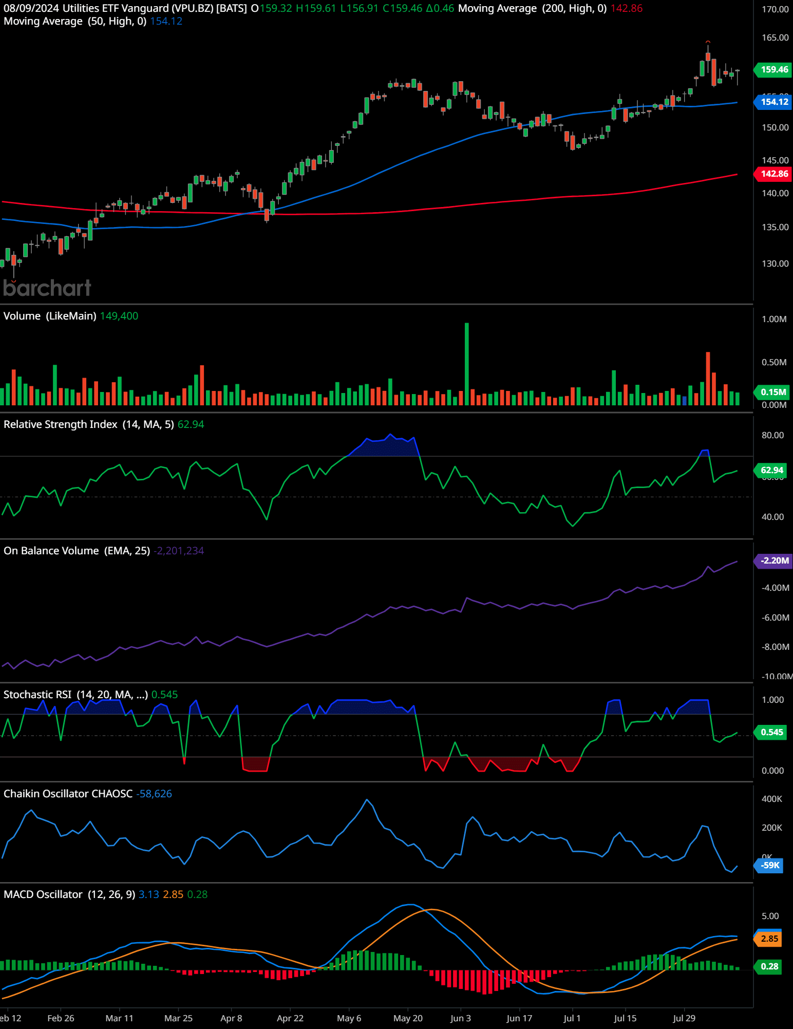This screenshot has height=1029, width=793.
Task: Click the May 20 date on time axis
Action: click(x=408, y=1018)
